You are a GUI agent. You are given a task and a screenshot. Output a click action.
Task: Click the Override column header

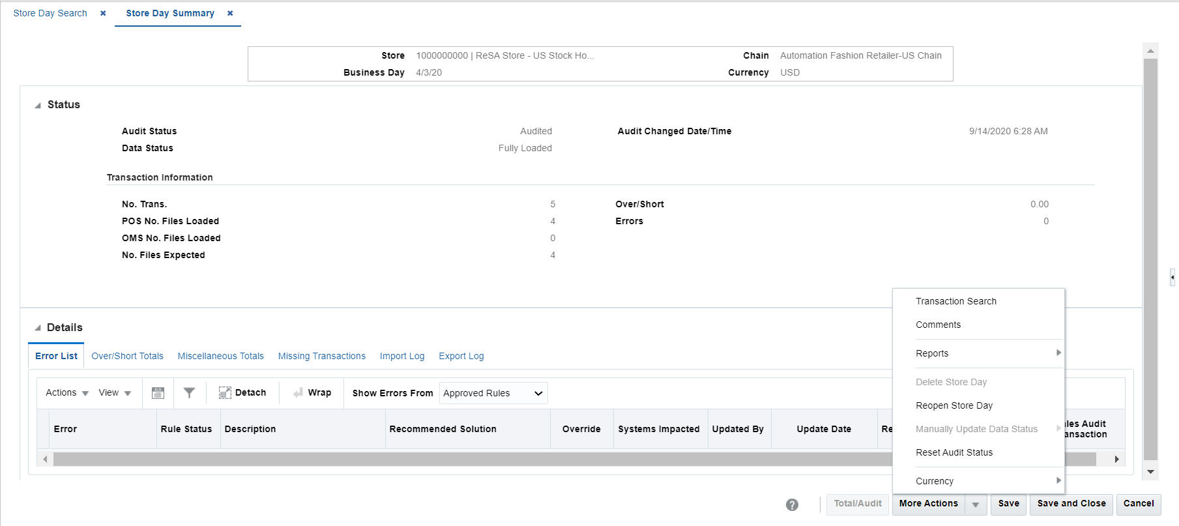click(582, 429)
